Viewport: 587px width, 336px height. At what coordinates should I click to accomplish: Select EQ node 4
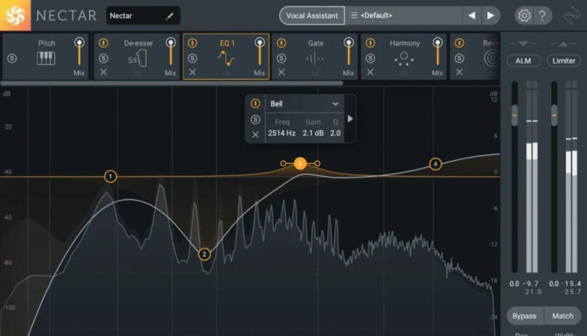click(435, 164)
